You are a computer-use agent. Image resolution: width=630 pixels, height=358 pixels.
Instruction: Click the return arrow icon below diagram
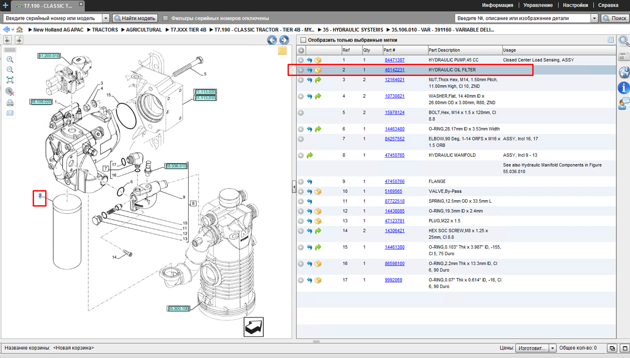(x=254, y=327)
